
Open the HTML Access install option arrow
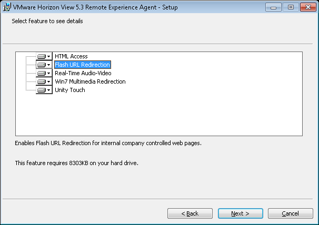pos(49,56)
